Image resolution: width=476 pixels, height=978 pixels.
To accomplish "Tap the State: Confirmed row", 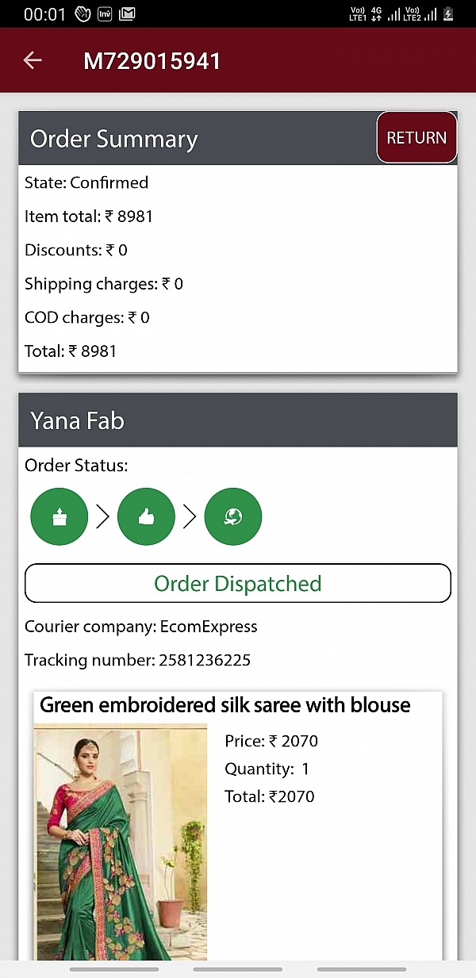I will click(86, 182).
